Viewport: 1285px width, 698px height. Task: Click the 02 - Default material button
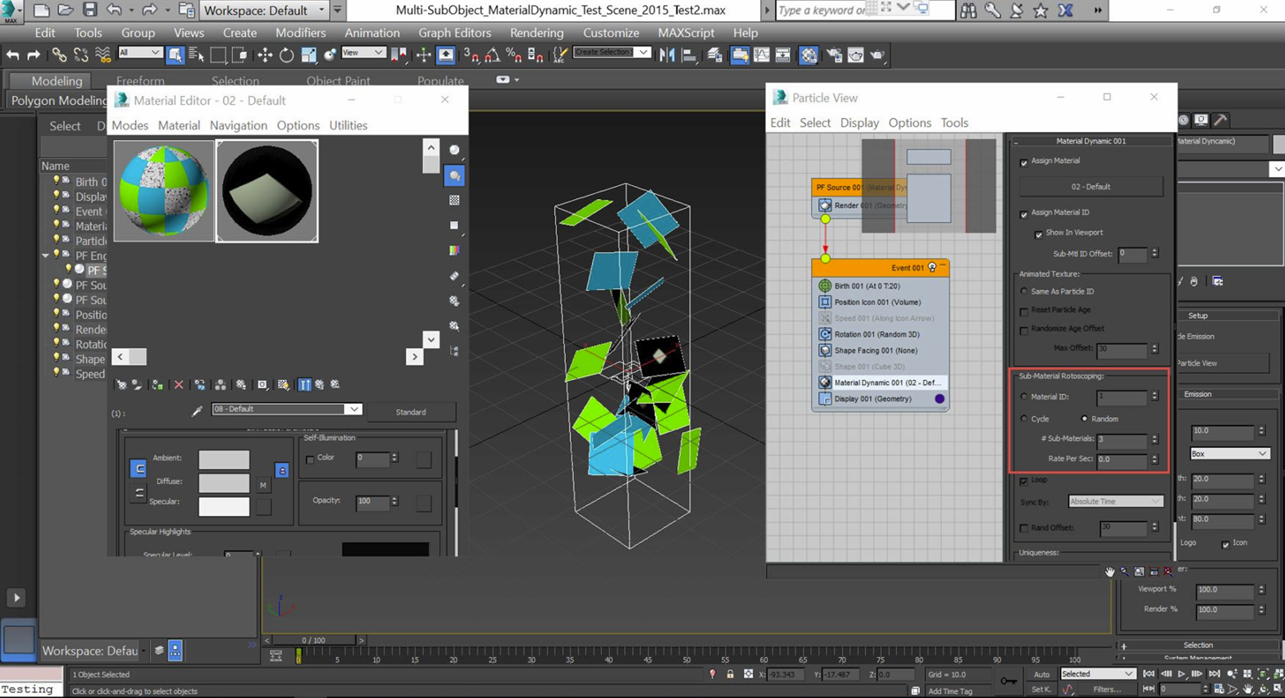point(1090,187)
